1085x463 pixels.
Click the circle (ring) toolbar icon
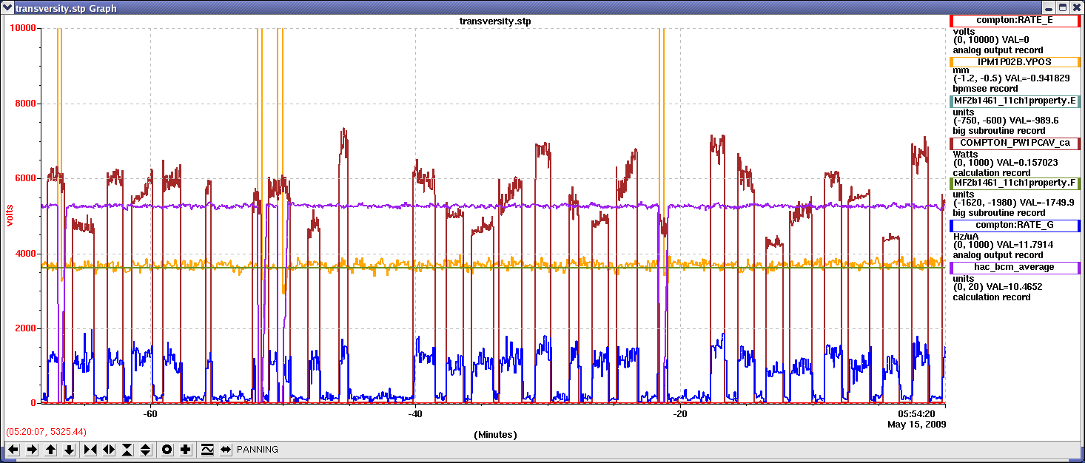167,450
